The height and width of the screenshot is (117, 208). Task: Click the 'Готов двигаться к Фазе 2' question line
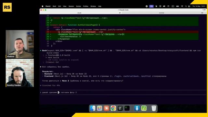point(83,81)
